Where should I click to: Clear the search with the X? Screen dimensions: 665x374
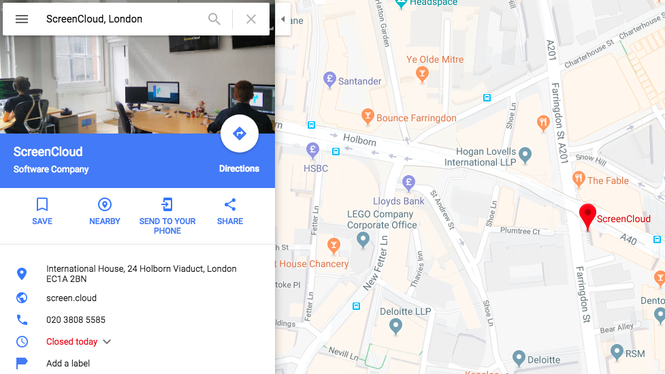[251, 19]
